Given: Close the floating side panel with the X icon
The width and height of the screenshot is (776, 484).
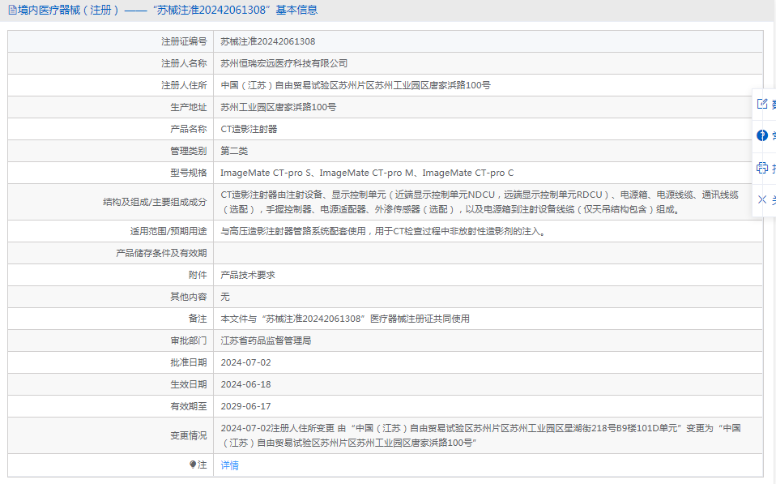Looking at the screenshot, I should pos(762,199).
